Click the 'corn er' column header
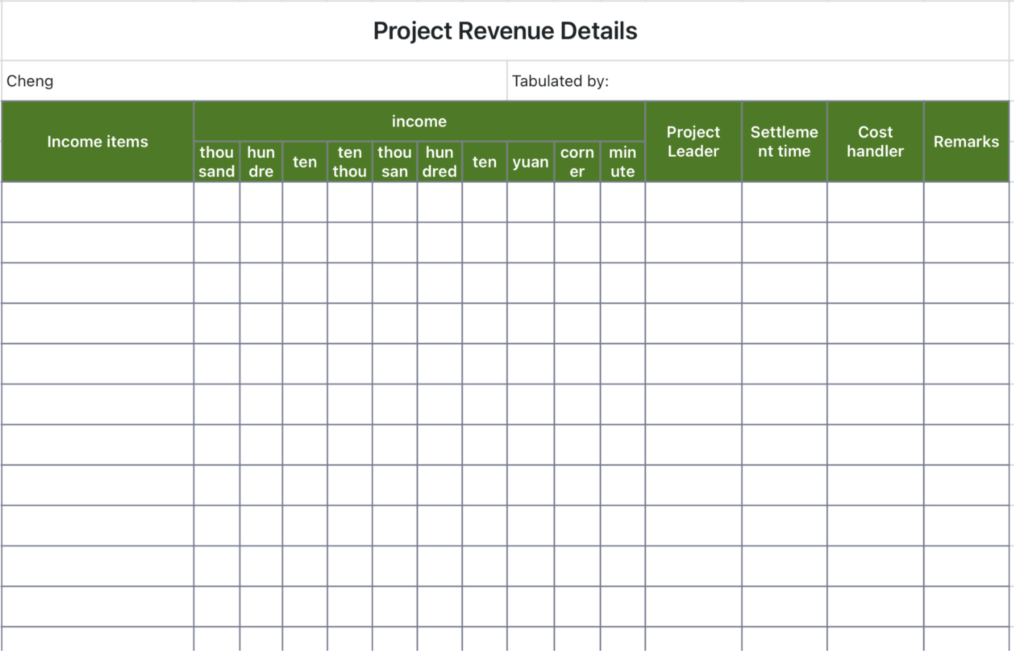 pyautogui.click(x=577, y=162)
